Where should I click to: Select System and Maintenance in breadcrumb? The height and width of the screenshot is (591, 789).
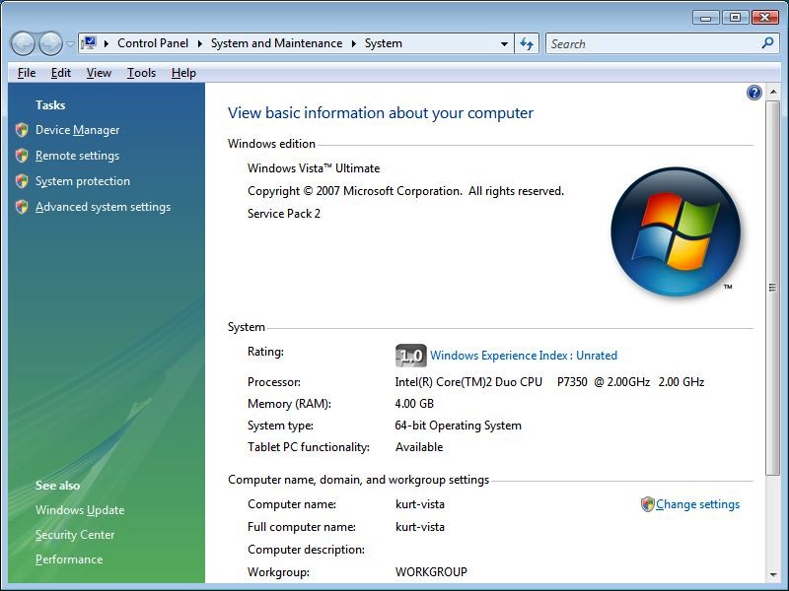[276, 43]
